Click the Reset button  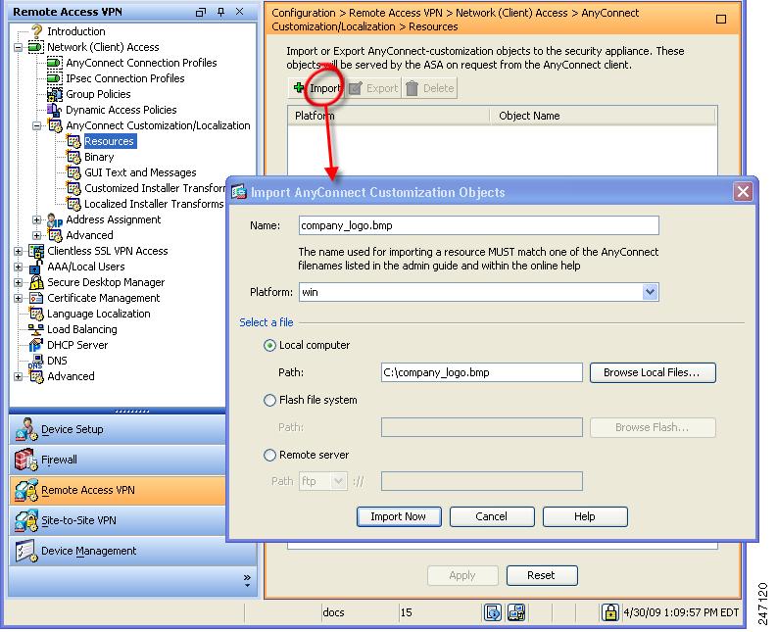click(542, 575)
